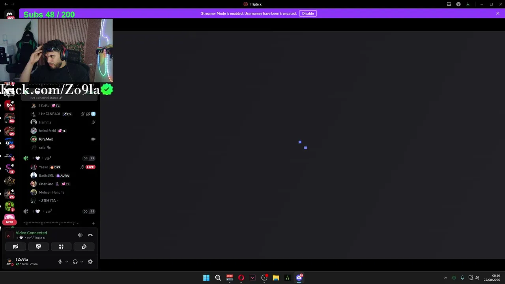
Task: Set a channel status
Action: [46, 98]
